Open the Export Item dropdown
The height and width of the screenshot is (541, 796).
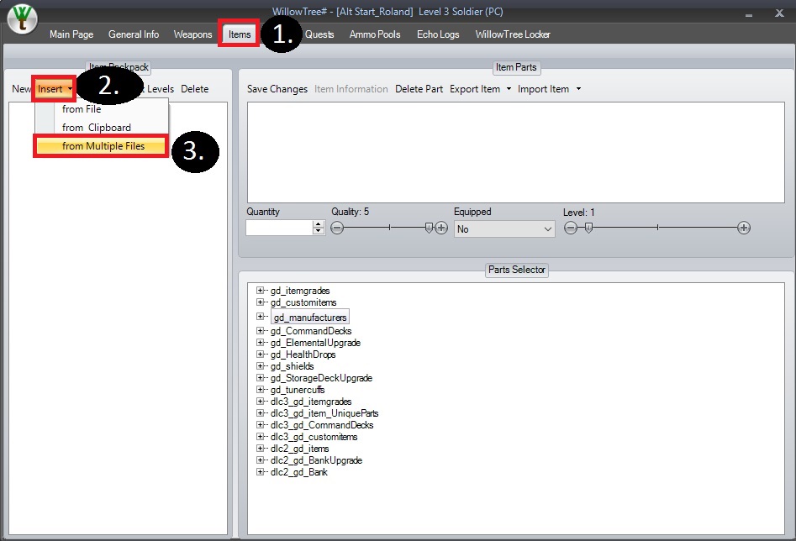coord(479,89)
